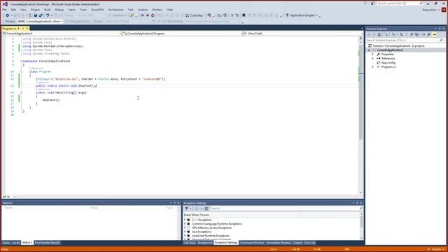448x252 pixels.
Task: Expand Common Language Runtime Exceptions category
Action: pyautogui.click(x=185, y=224)
